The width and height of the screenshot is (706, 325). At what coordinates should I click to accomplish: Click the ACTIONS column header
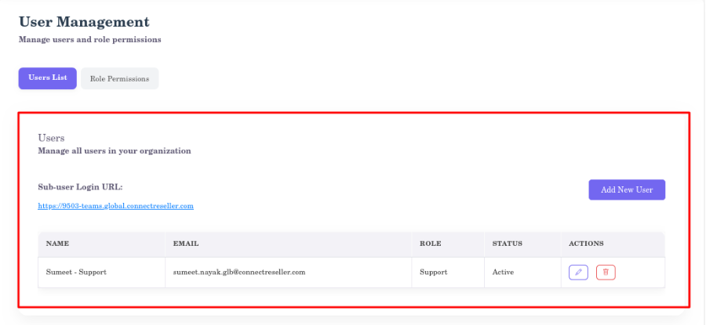pyautogui.click(x=586, y=244)
